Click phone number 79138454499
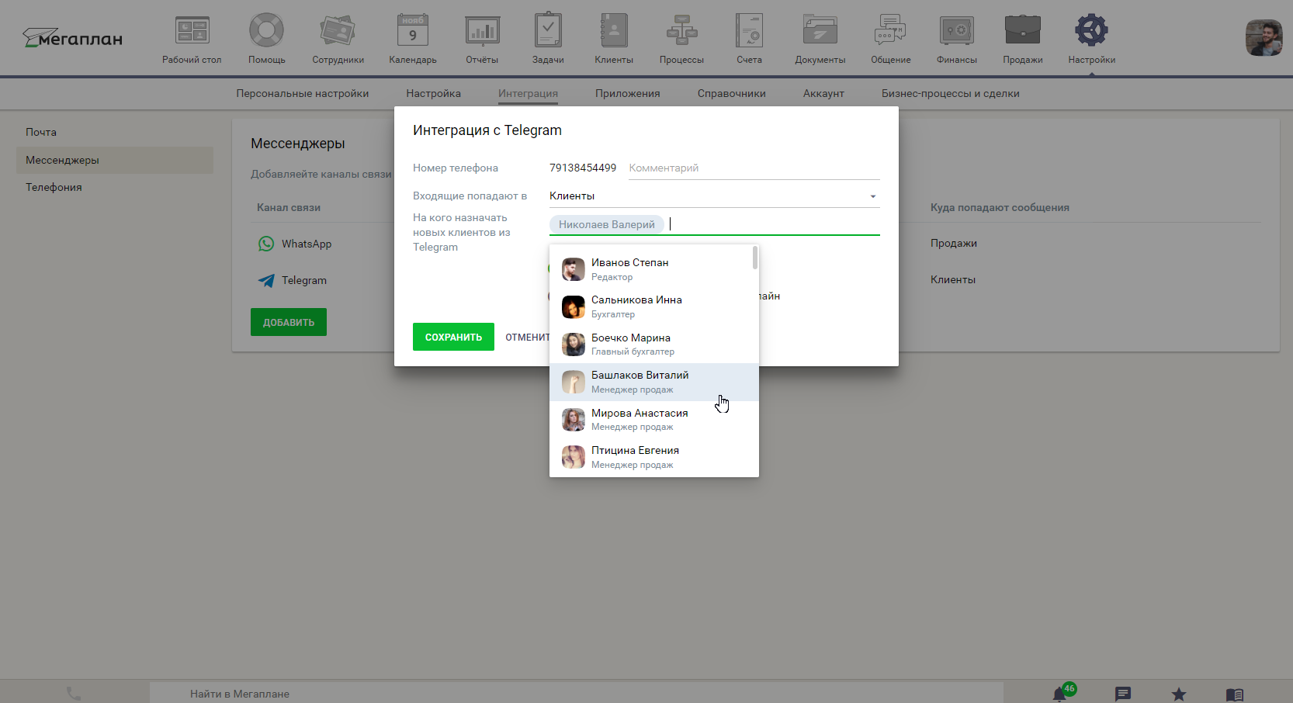 point(583,168)
